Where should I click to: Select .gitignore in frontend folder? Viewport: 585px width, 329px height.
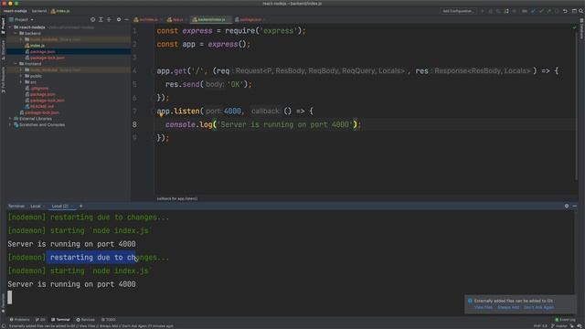(39, 89)
